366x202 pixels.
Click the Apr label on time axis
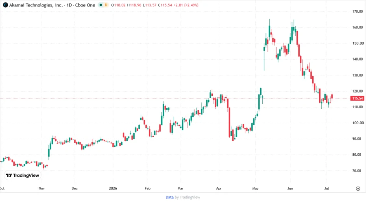219,188
